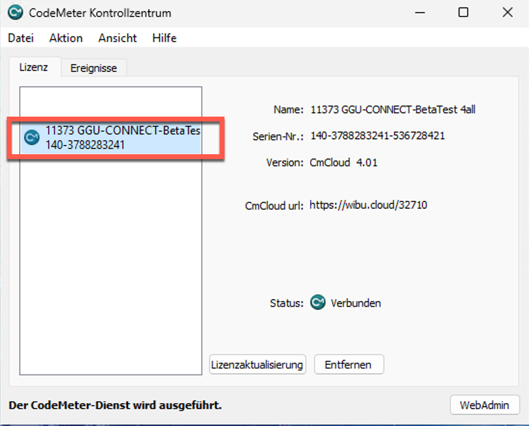Viewport: 529px width, 426px height.
Task: Open the Hilfe menu
Action: point(164,38)
